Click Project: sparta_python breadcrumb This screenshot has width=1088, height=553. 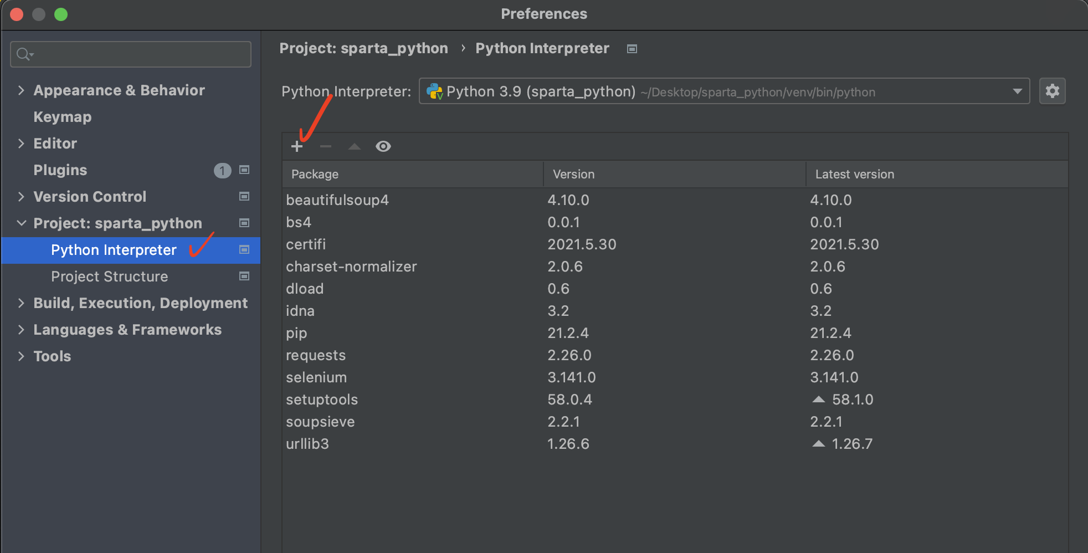point(363,48)
